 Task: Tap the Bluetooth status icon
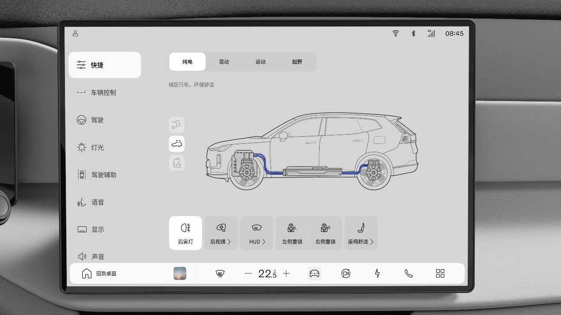tap(414, 34)
